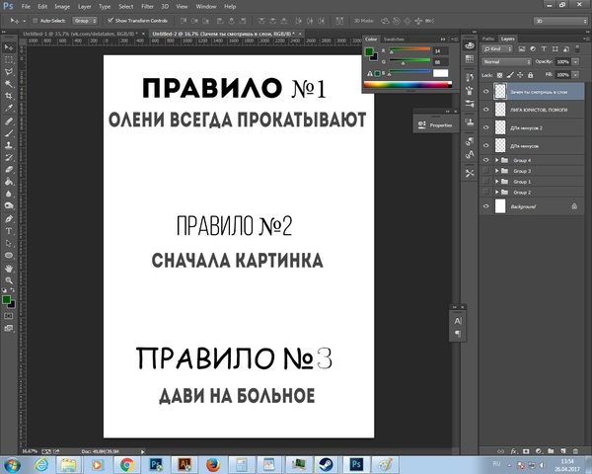Click the R value input field
The height and width of the screenshot is (474, 592).
440,50
